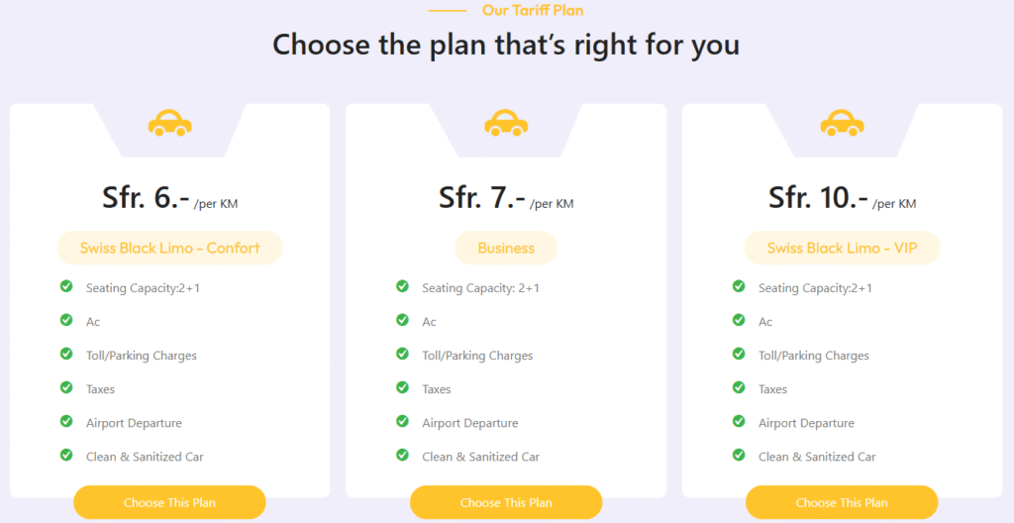Image resolution: width=1014 pixels, height=523 pixels.
Task: Click the Our Tariff Plan heading text
Action: click(x=533, y=11)
